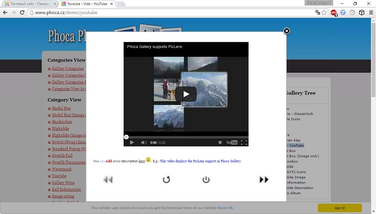The height and width of the screenshot is (214, 376).
Task: Click the small play icon in player bar
Action: tap(132, 143)
